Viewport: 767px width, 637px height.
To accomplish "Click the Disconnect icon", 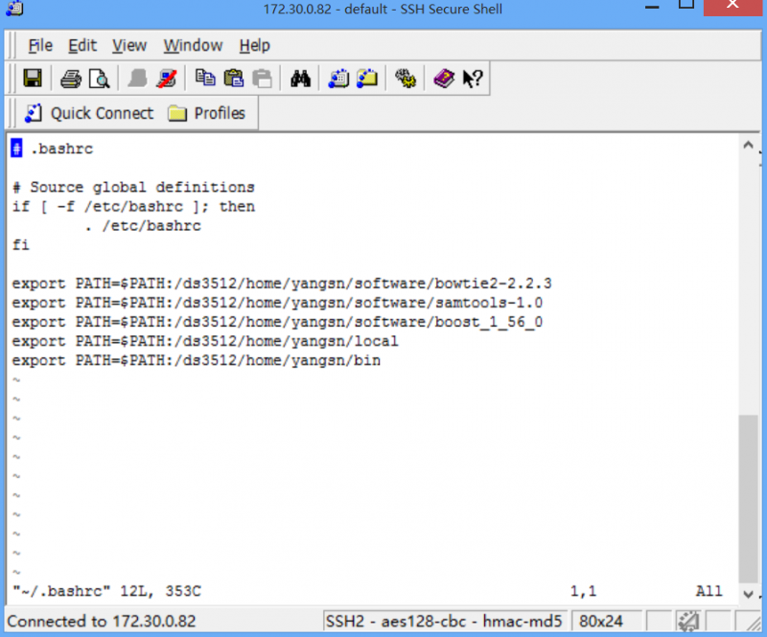I will [166, 79].
